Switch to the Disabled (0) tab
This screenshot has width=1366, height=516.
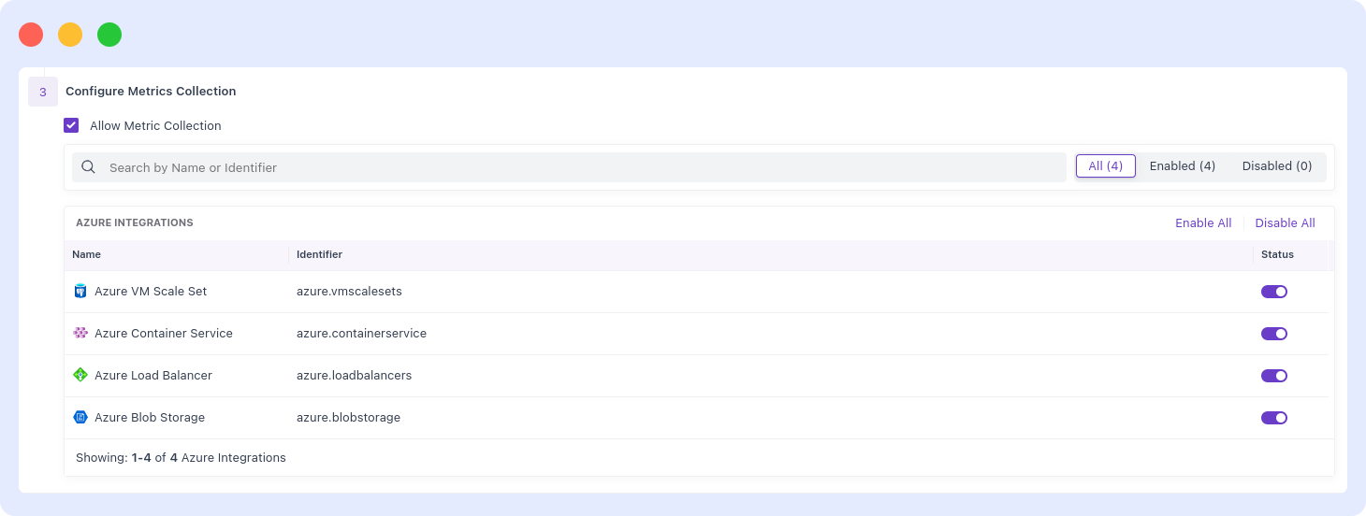tap(1276, 166)
